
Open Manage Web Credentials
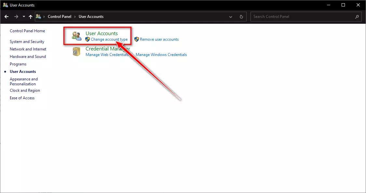coord(107,55)
